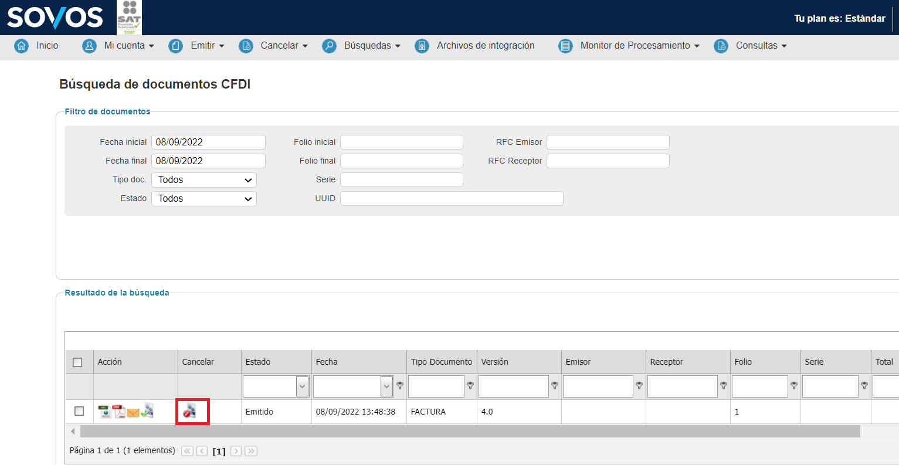Click the green check validate icon in Acción column
The image size is (899, 465).
pos(147,411)
